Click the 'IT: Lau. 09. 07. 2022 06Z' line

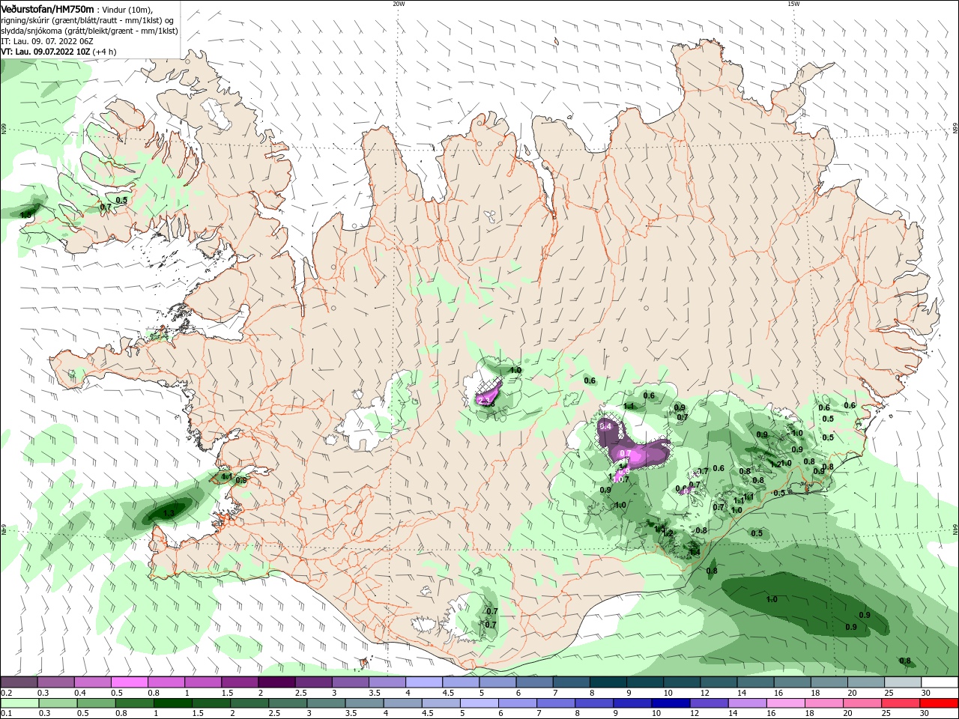coord(47,41)
